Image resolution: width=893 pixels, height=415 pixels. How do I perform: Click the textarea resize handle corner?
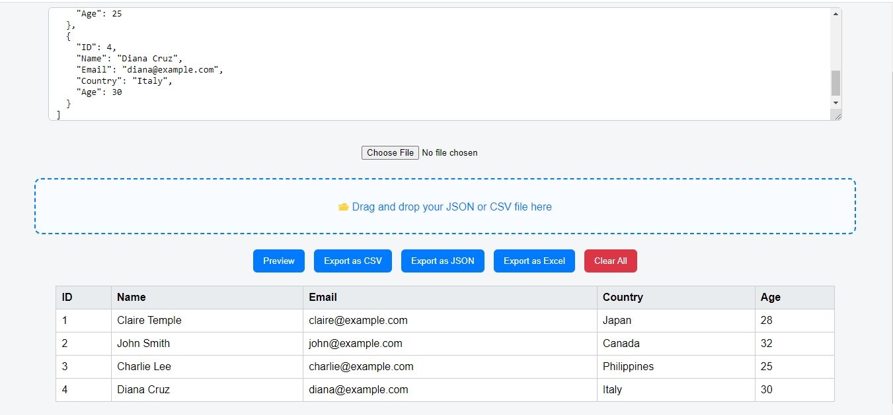[837, 116]
